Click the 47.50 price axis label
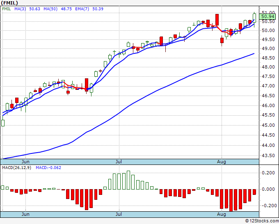This screenshot has width=279, height=224. click(268, 76)
